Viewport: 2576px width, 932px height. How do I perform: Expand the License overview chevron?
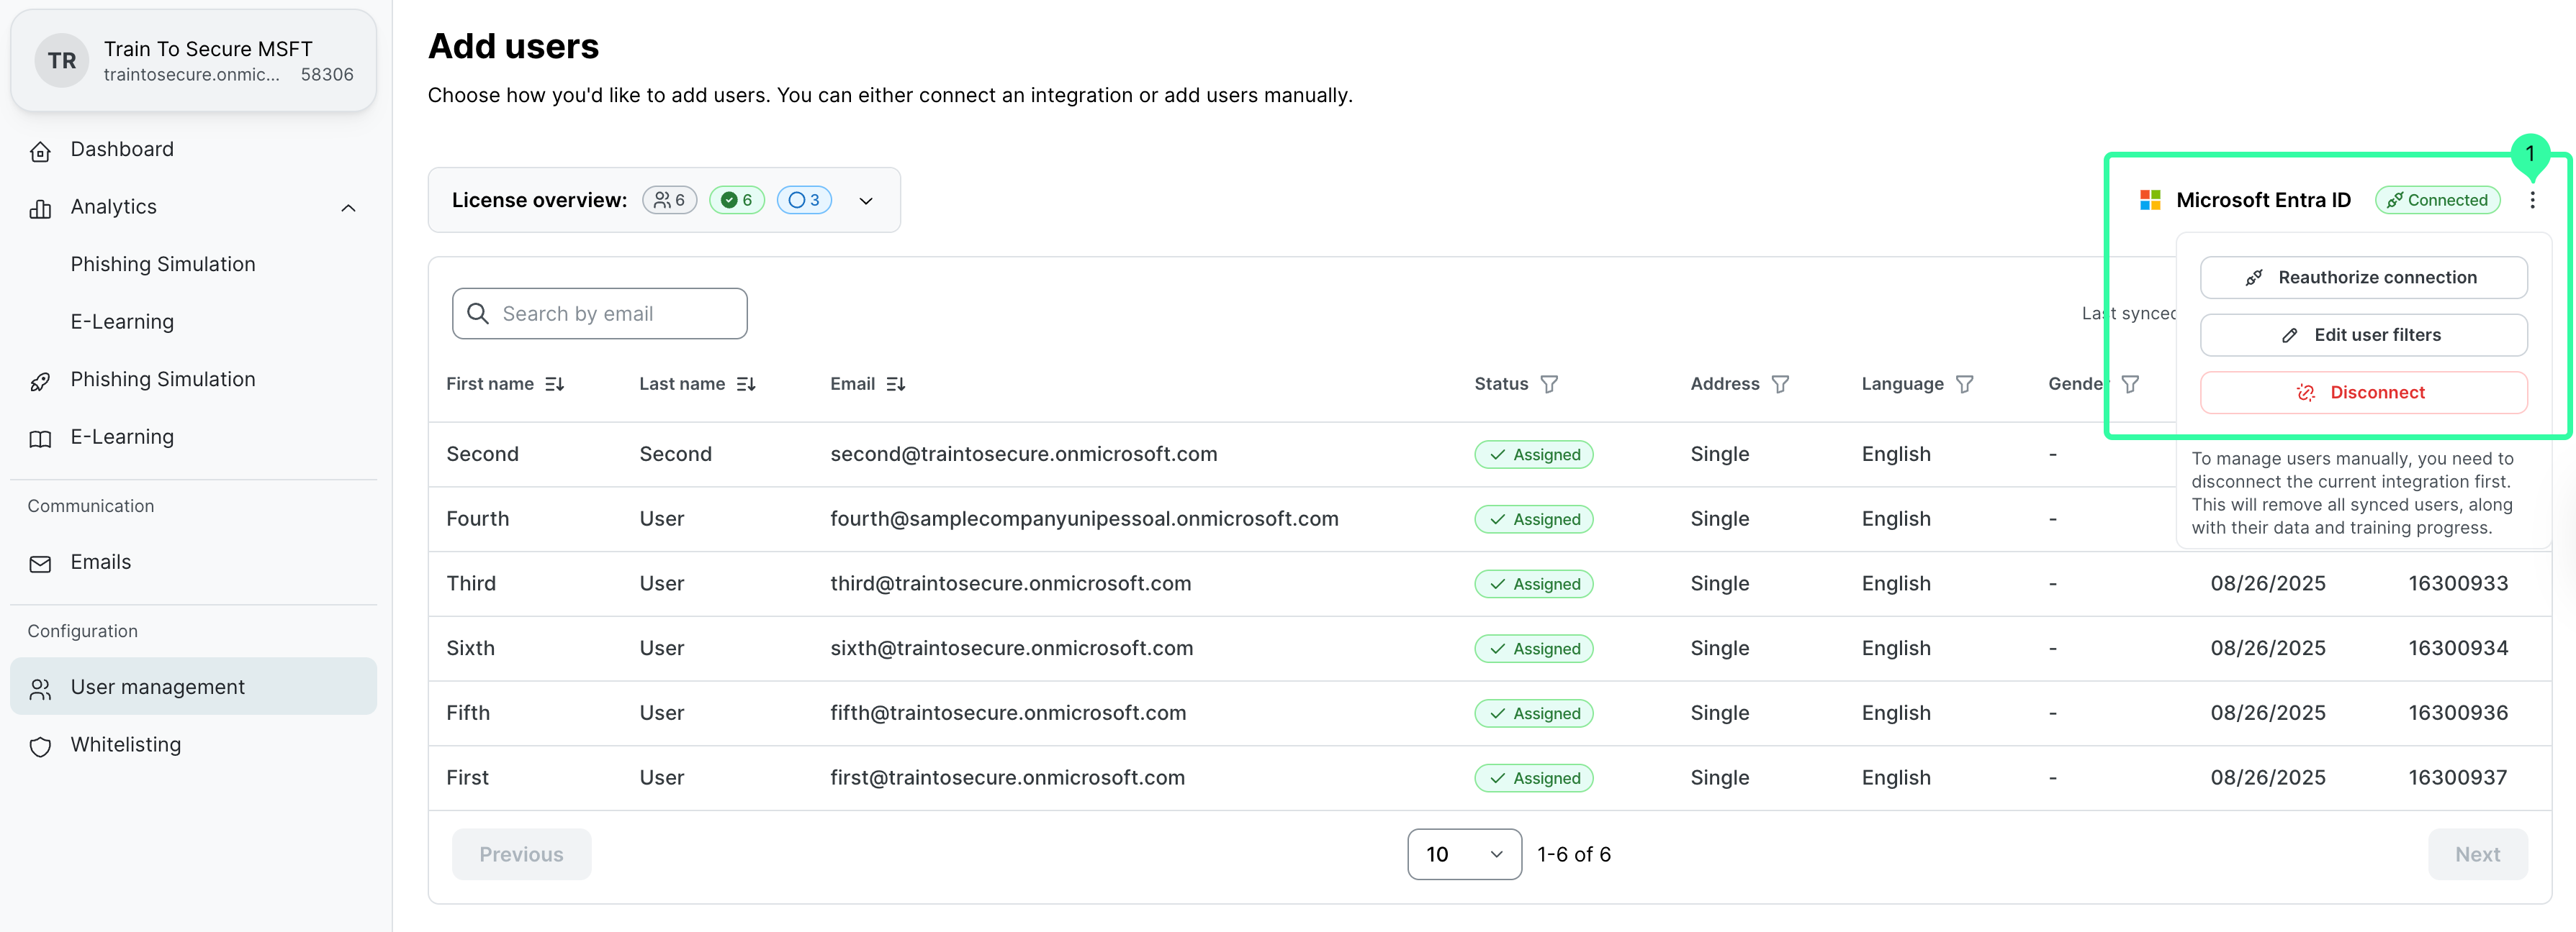[866, 201]
